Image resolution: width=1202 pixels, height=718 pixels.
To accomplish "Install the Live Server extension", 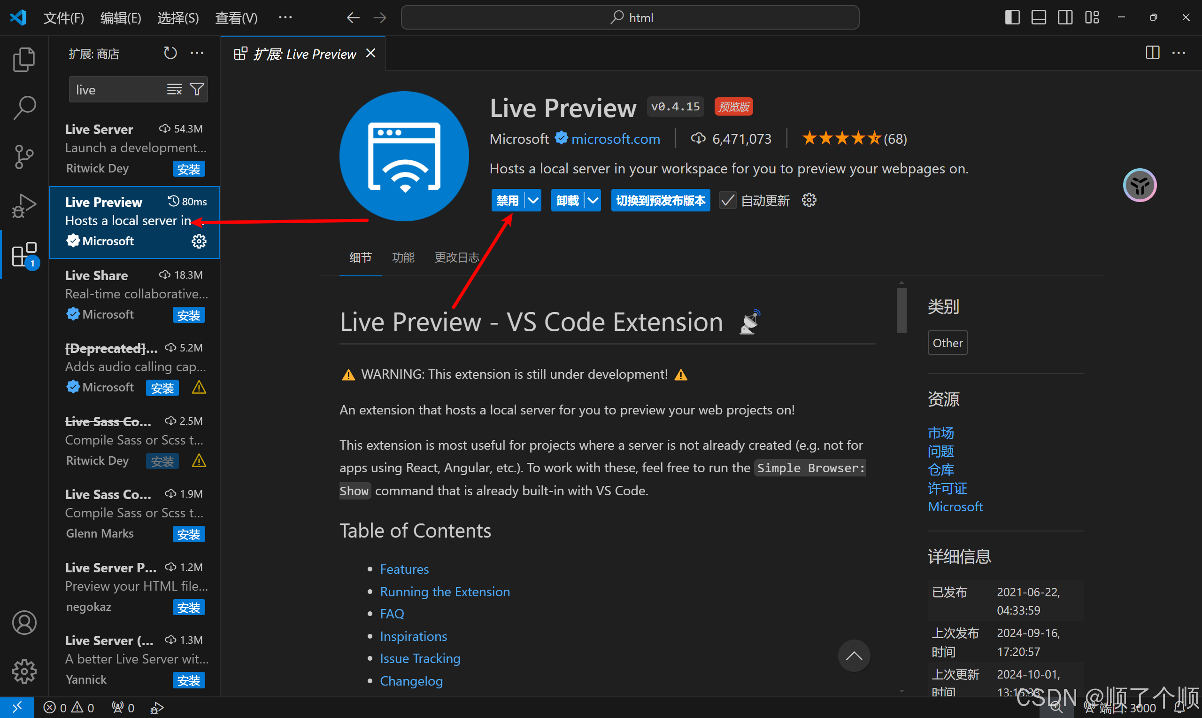I will pyautogui.click(x=188, y=169).
